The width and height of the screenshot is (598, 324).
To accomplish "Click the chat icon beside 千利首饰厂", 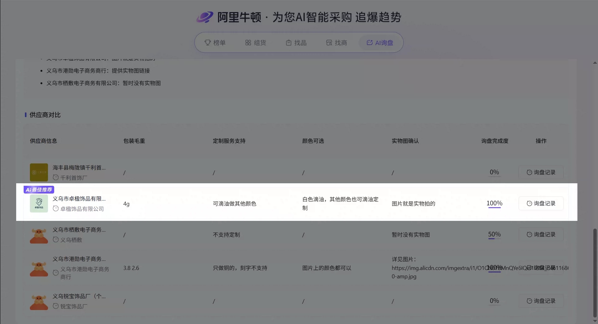I will point(56,177).
